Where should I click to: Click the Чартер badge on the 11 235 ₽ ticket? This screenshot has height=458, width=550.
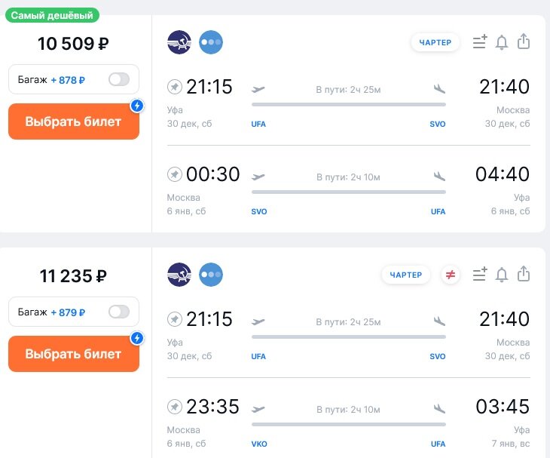406,275
